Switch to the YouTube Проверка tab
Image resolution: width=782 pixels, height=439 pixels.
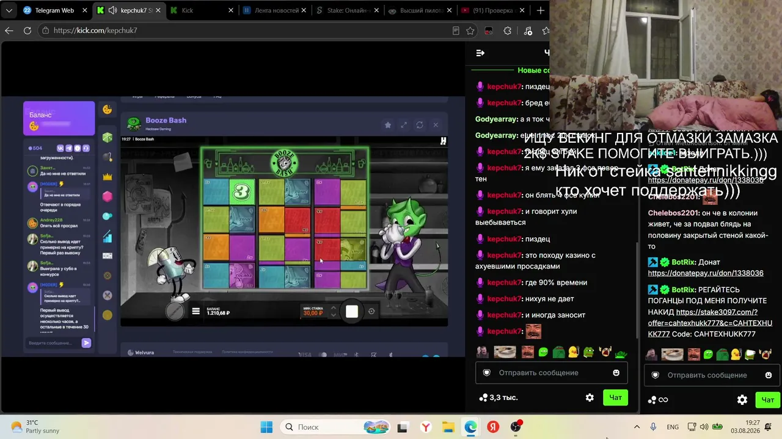[493, 10]
